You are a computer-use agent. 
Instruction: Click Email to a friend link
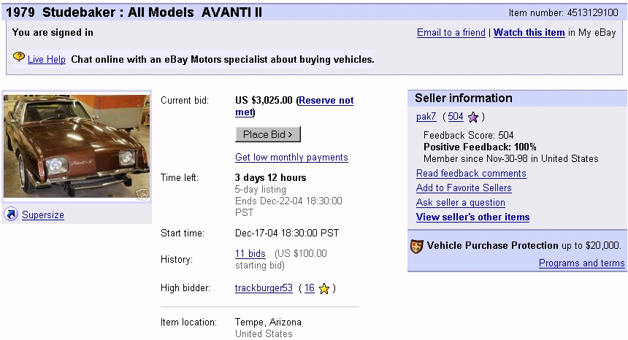point(451,33)
